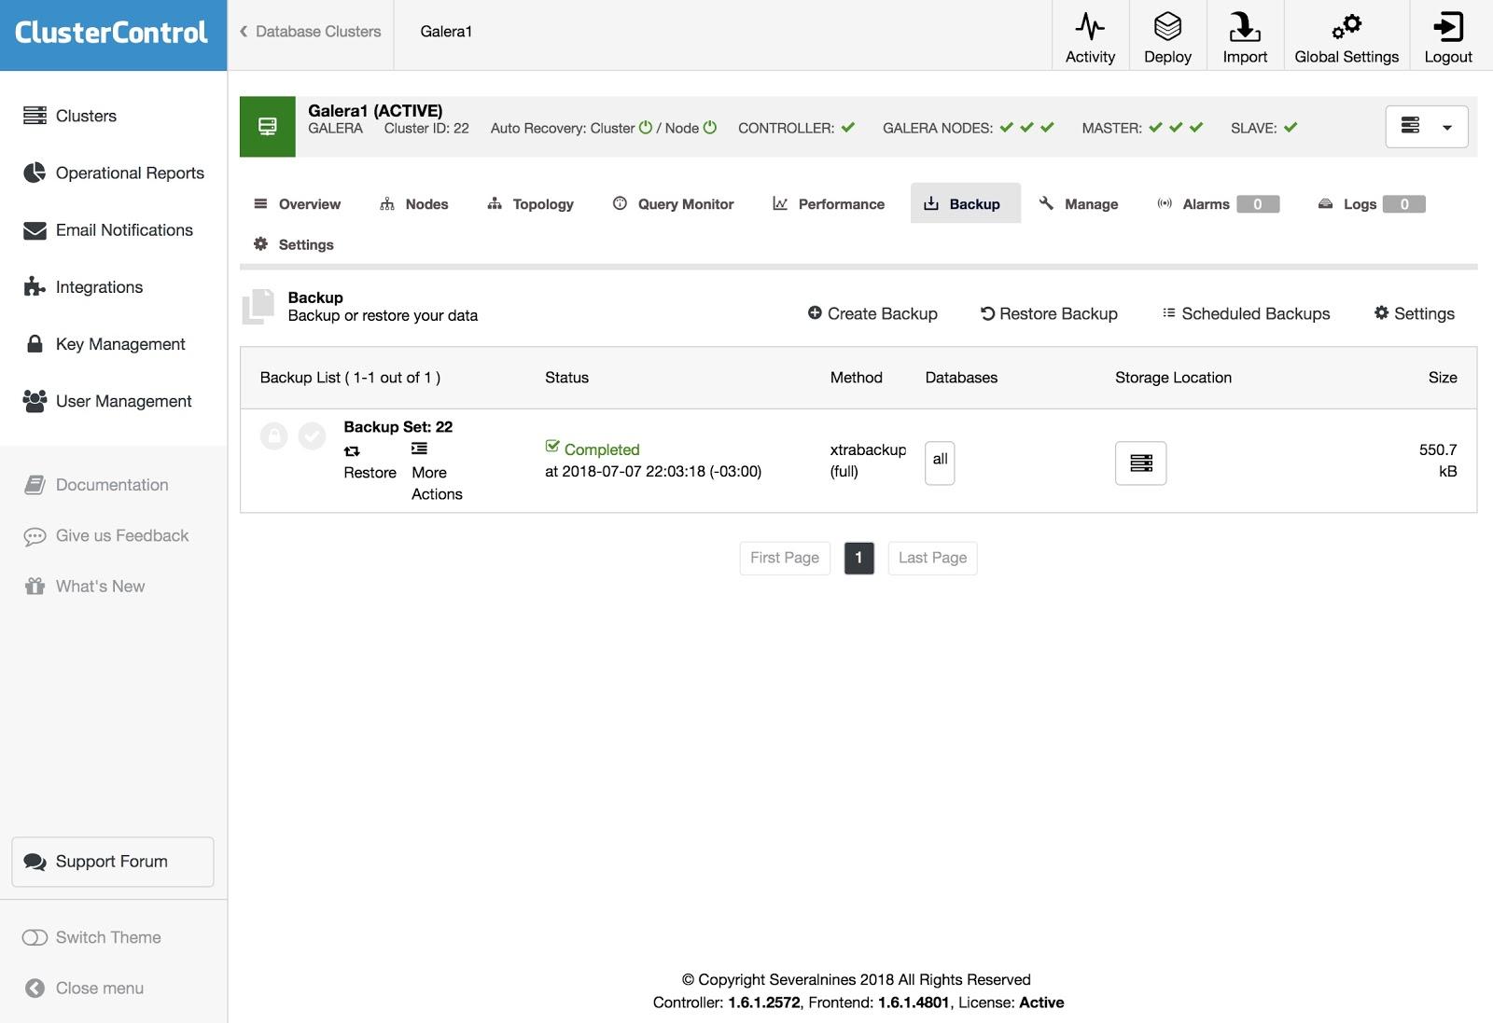
Task: Click Create Backup
Action: pyautogui.click(x=872, y=314)
